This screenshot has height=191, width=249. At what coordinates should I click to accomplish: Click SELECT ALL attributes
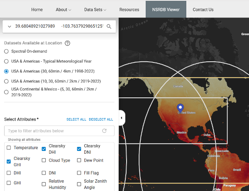coord(76,119)
